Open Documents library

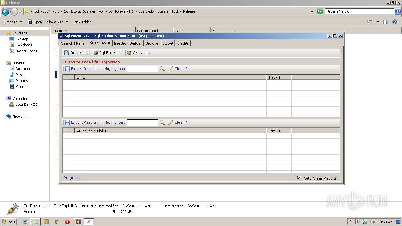pos(24,69)
